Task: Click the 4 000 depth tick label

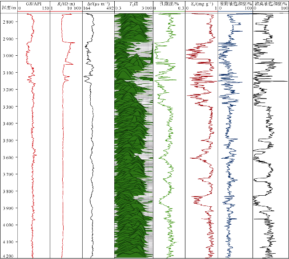Action: click(x=9, y=225)
